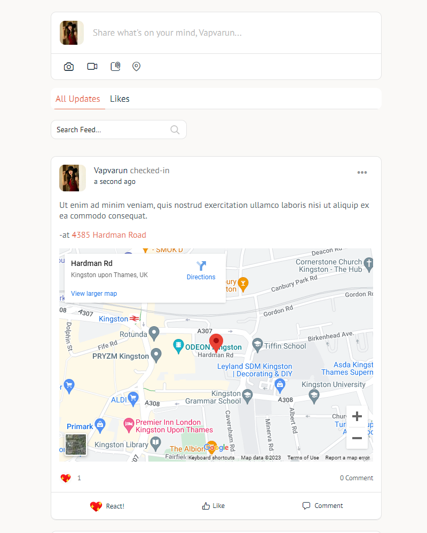The width and height of the screenshot is (427, 533).
Task: Click the Directions icon on map
Action: click(201, 266)
